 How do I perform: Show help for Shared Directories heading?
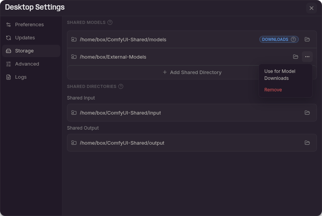(x=121, y=86)
